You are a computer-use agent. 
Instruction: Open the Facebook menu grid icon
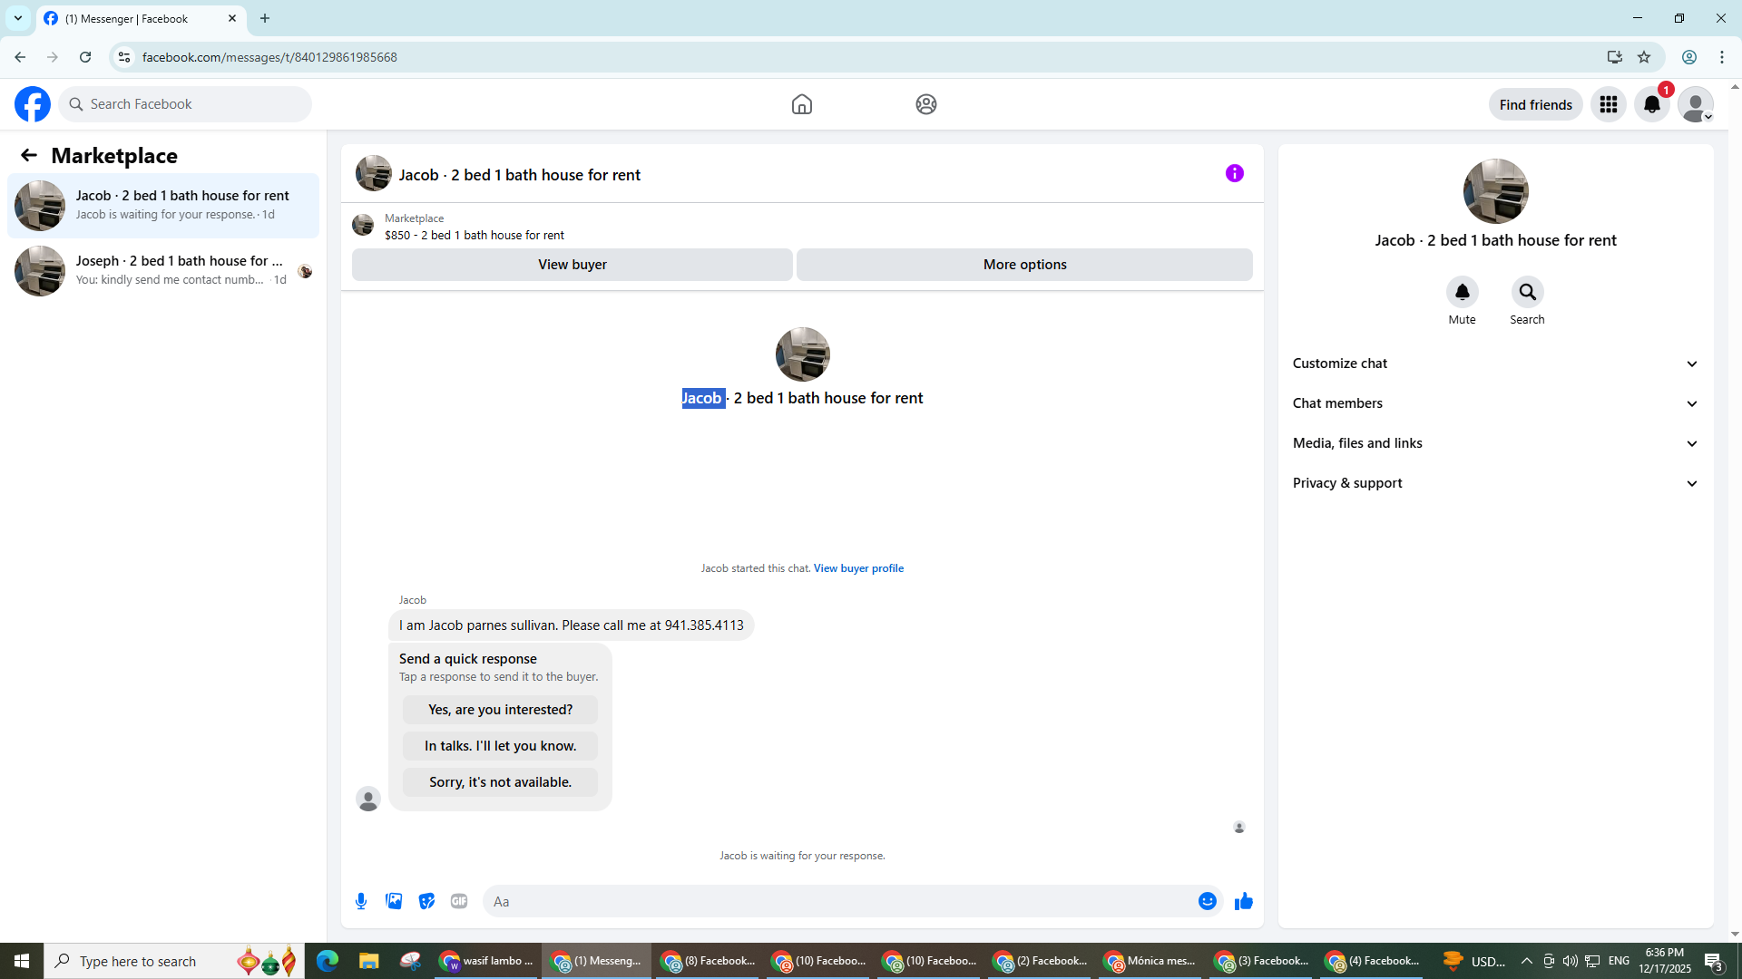click(x=1608, y=104)
